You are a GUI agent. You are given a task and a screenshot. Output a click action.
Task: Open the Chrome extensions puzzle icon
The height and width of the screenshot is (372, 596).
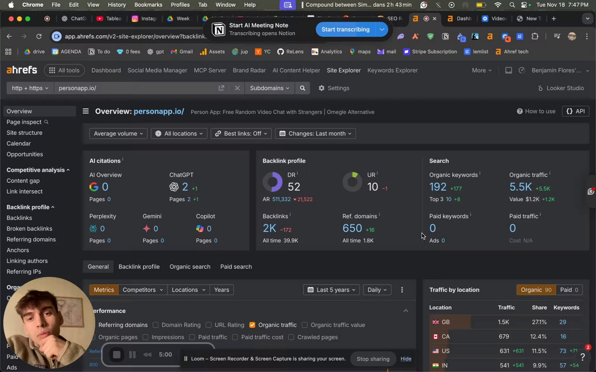[x=535, y=36]
